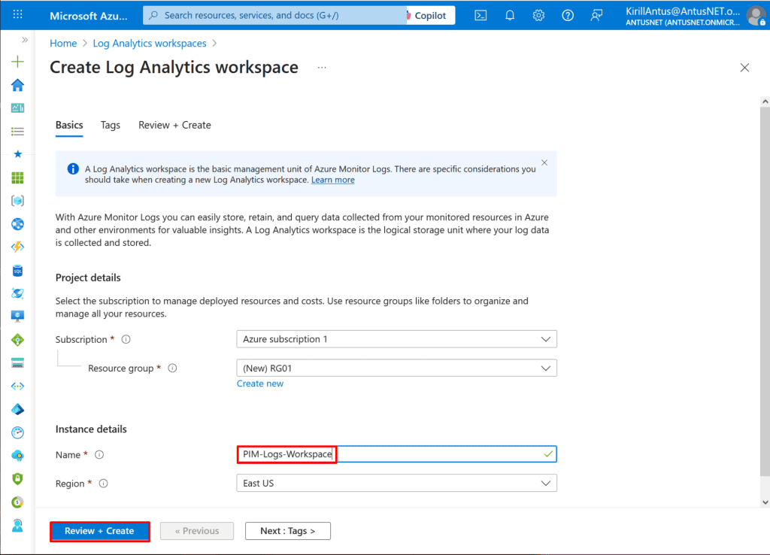The image size is (770, 555).
Task: Click the blue Review + Create button
Action: pyautogui.click(x=99, y=531)
